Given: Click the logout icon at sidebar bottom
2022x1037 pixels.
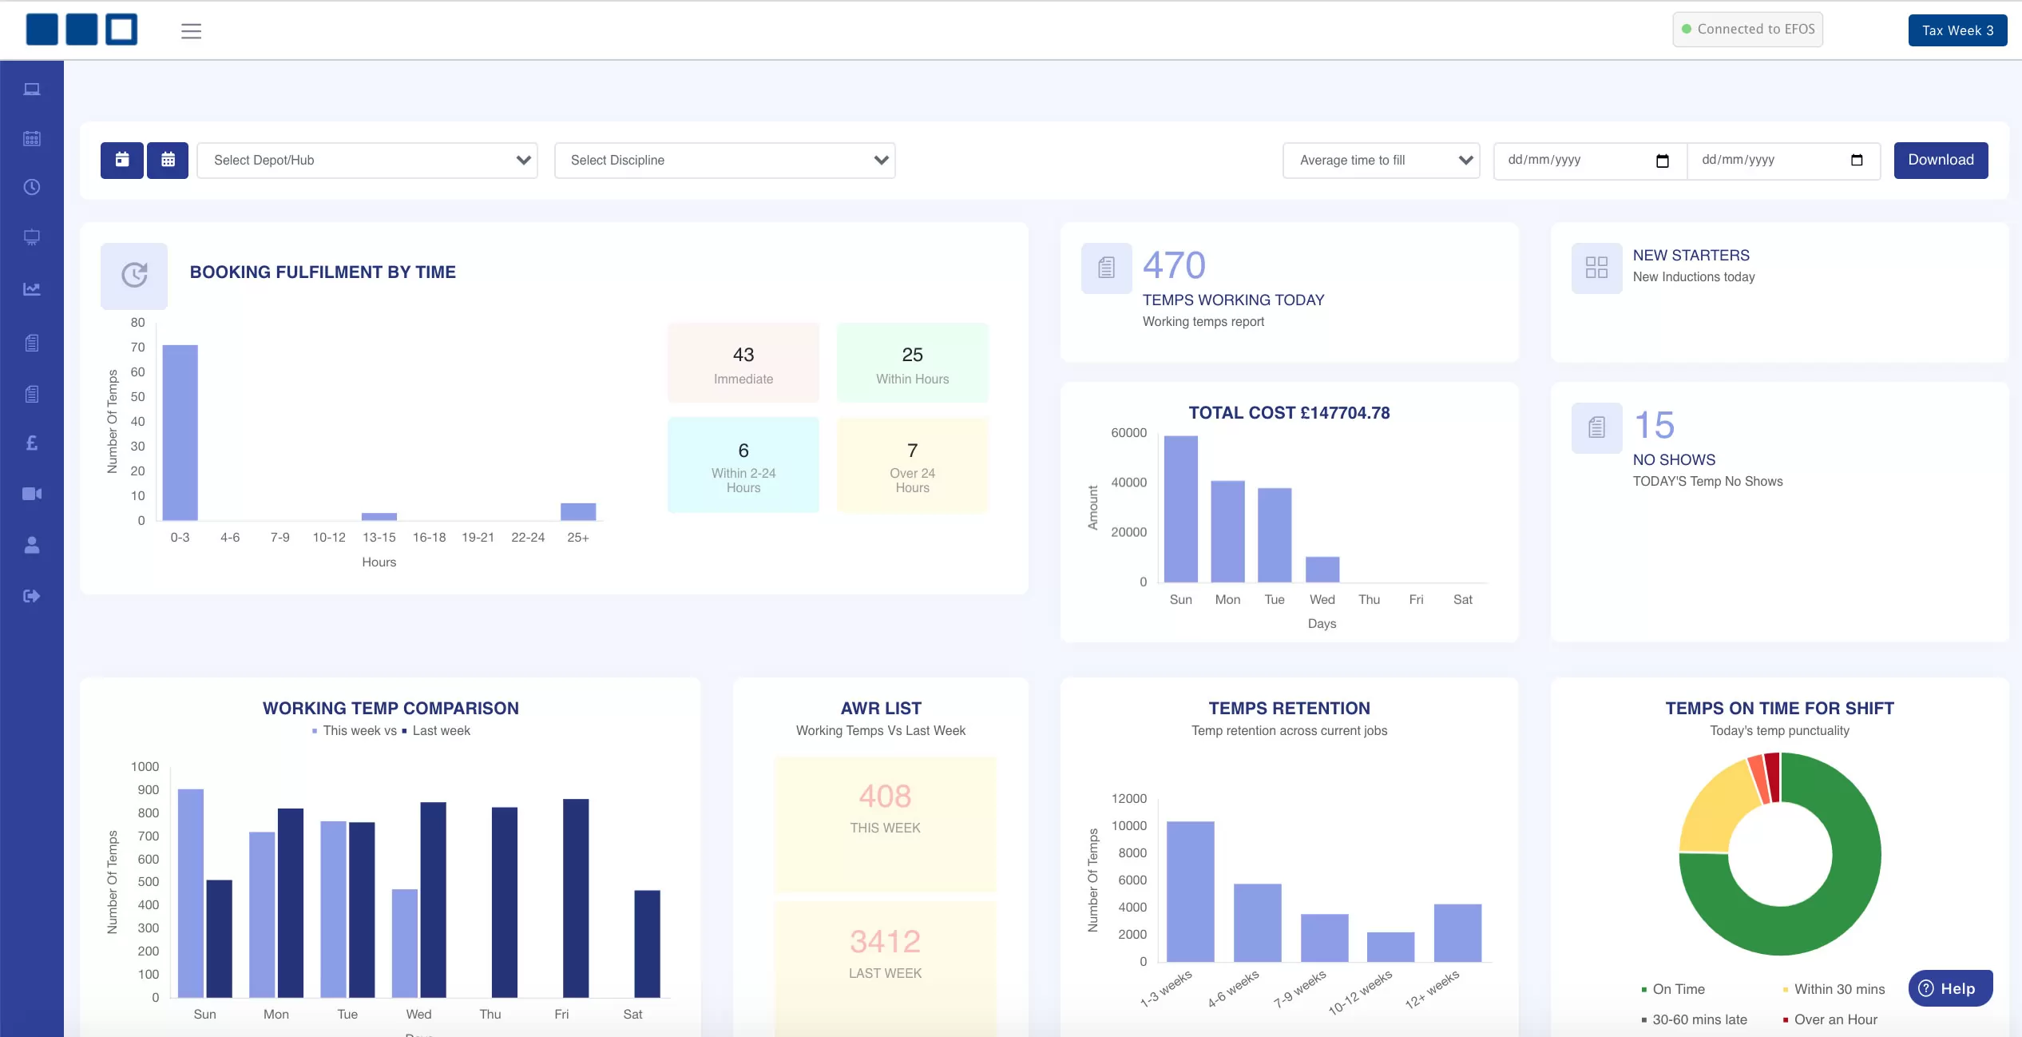Looking at the screenshot, I should click(32, 595).
